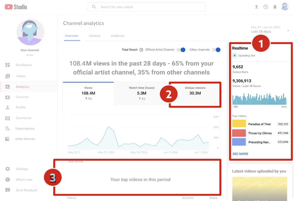This screenshot has height=201, width=294.
Task: Open the Last 28 days date dropdown
Action: [x=270, y=30]
